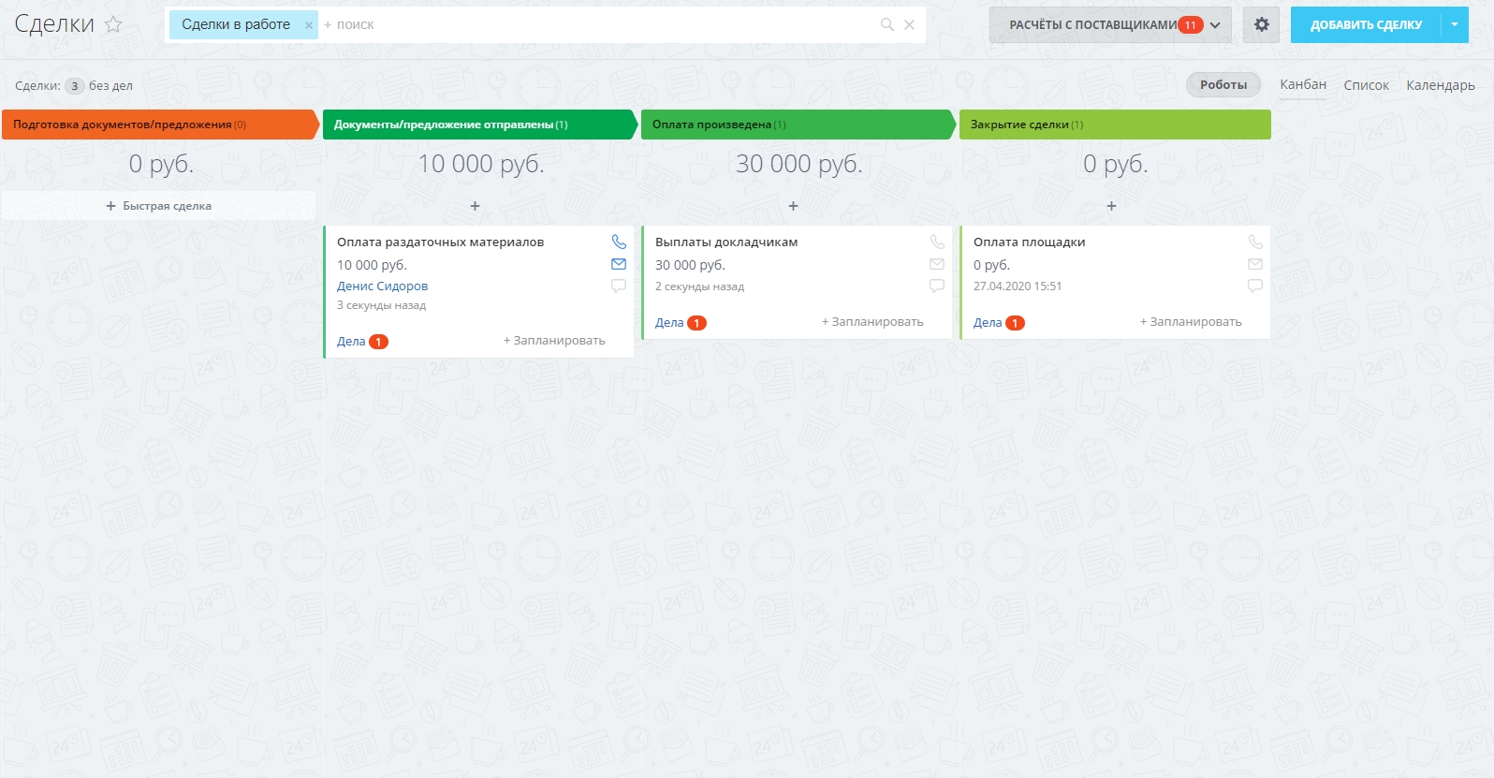Click chat icon on Выплаты докладчикам card
Viewport: 1494px width, 778px height.
click(x=937, y=286)
